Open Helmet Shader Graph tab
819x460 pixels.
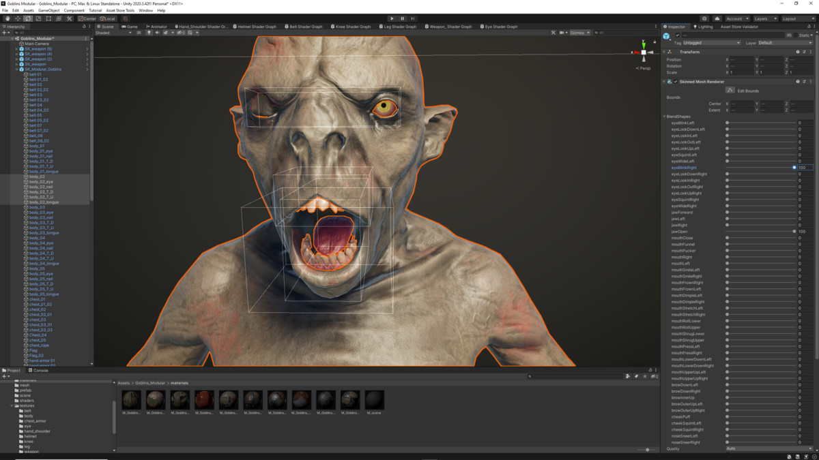tap(255, 27)
